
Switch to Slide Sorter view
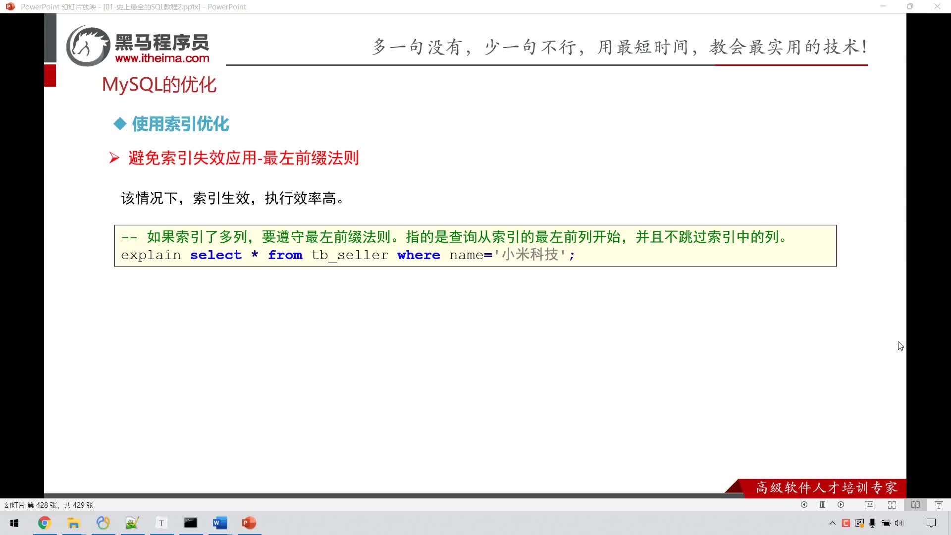point(892,505)
